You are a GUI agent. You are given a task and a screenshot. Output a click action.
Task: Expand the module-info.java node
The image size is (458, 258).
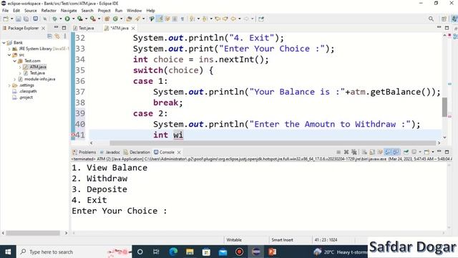click(x=14, y=80)
